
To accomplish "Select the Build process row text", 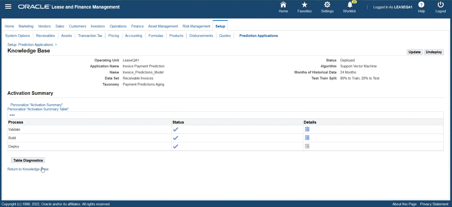I will click(x=12, y=138).
